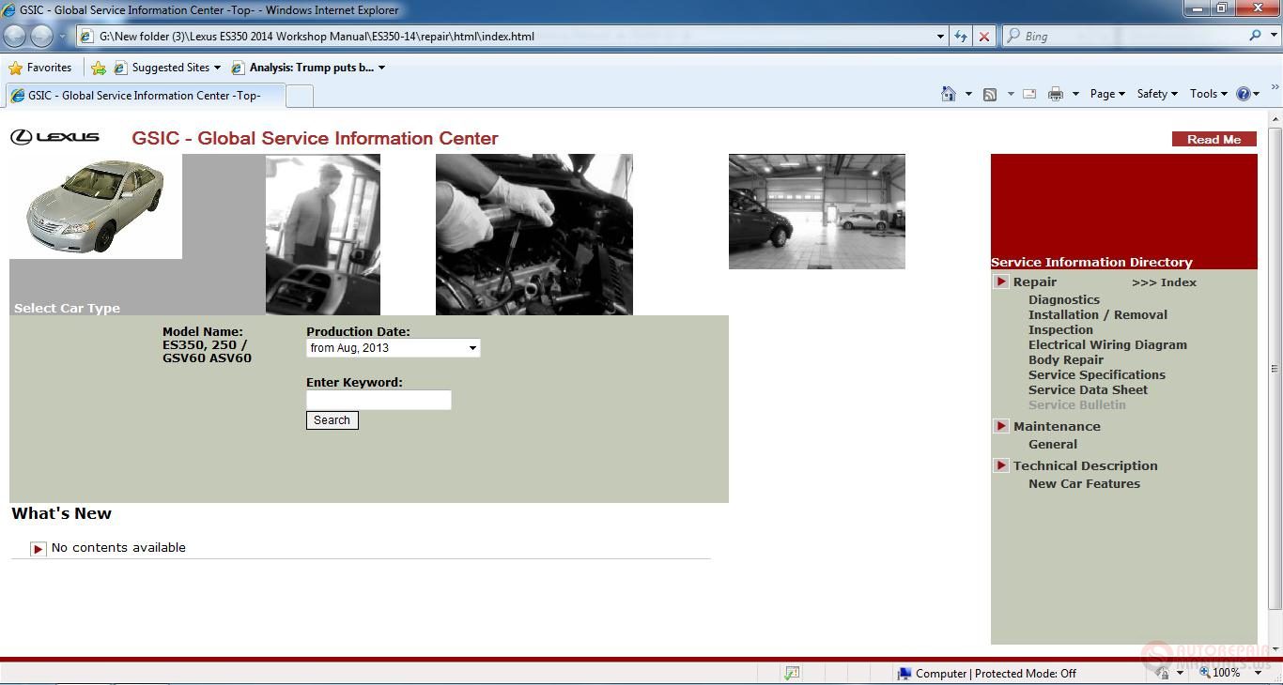1283x685 pixels.
Task: Click the grayed Service Bulletin entry
Action: pyautogui.click(x=1076, y=405)
